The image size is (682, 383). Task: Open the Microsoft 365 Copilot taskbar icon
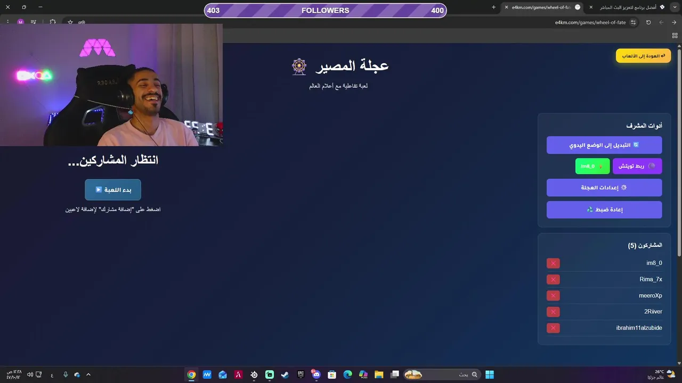[363, 374]
